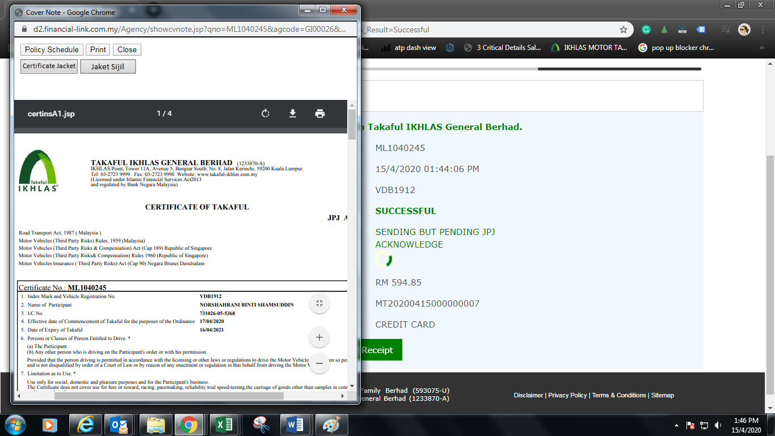
Task: Click the Christmas tree extension icon
Action: [x=664, y=30]
